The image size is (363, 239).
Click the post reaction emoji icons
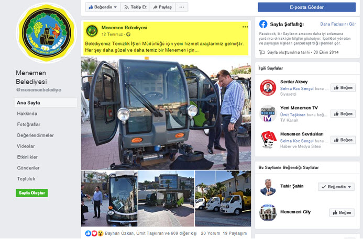pos(94,233)
